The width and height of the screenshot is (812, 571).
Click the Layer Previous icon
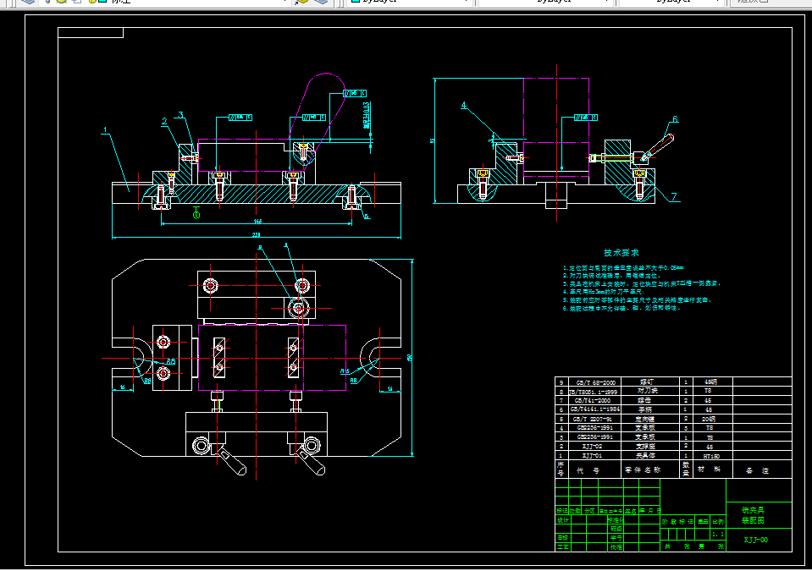point(323,2)
